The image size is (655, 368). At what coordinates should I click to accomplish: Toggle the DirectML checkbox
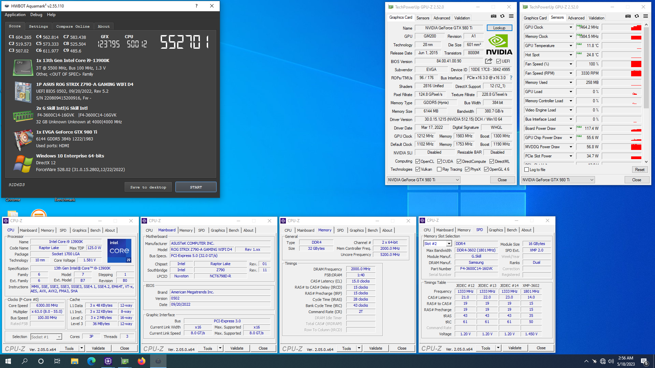coord(492,162)
